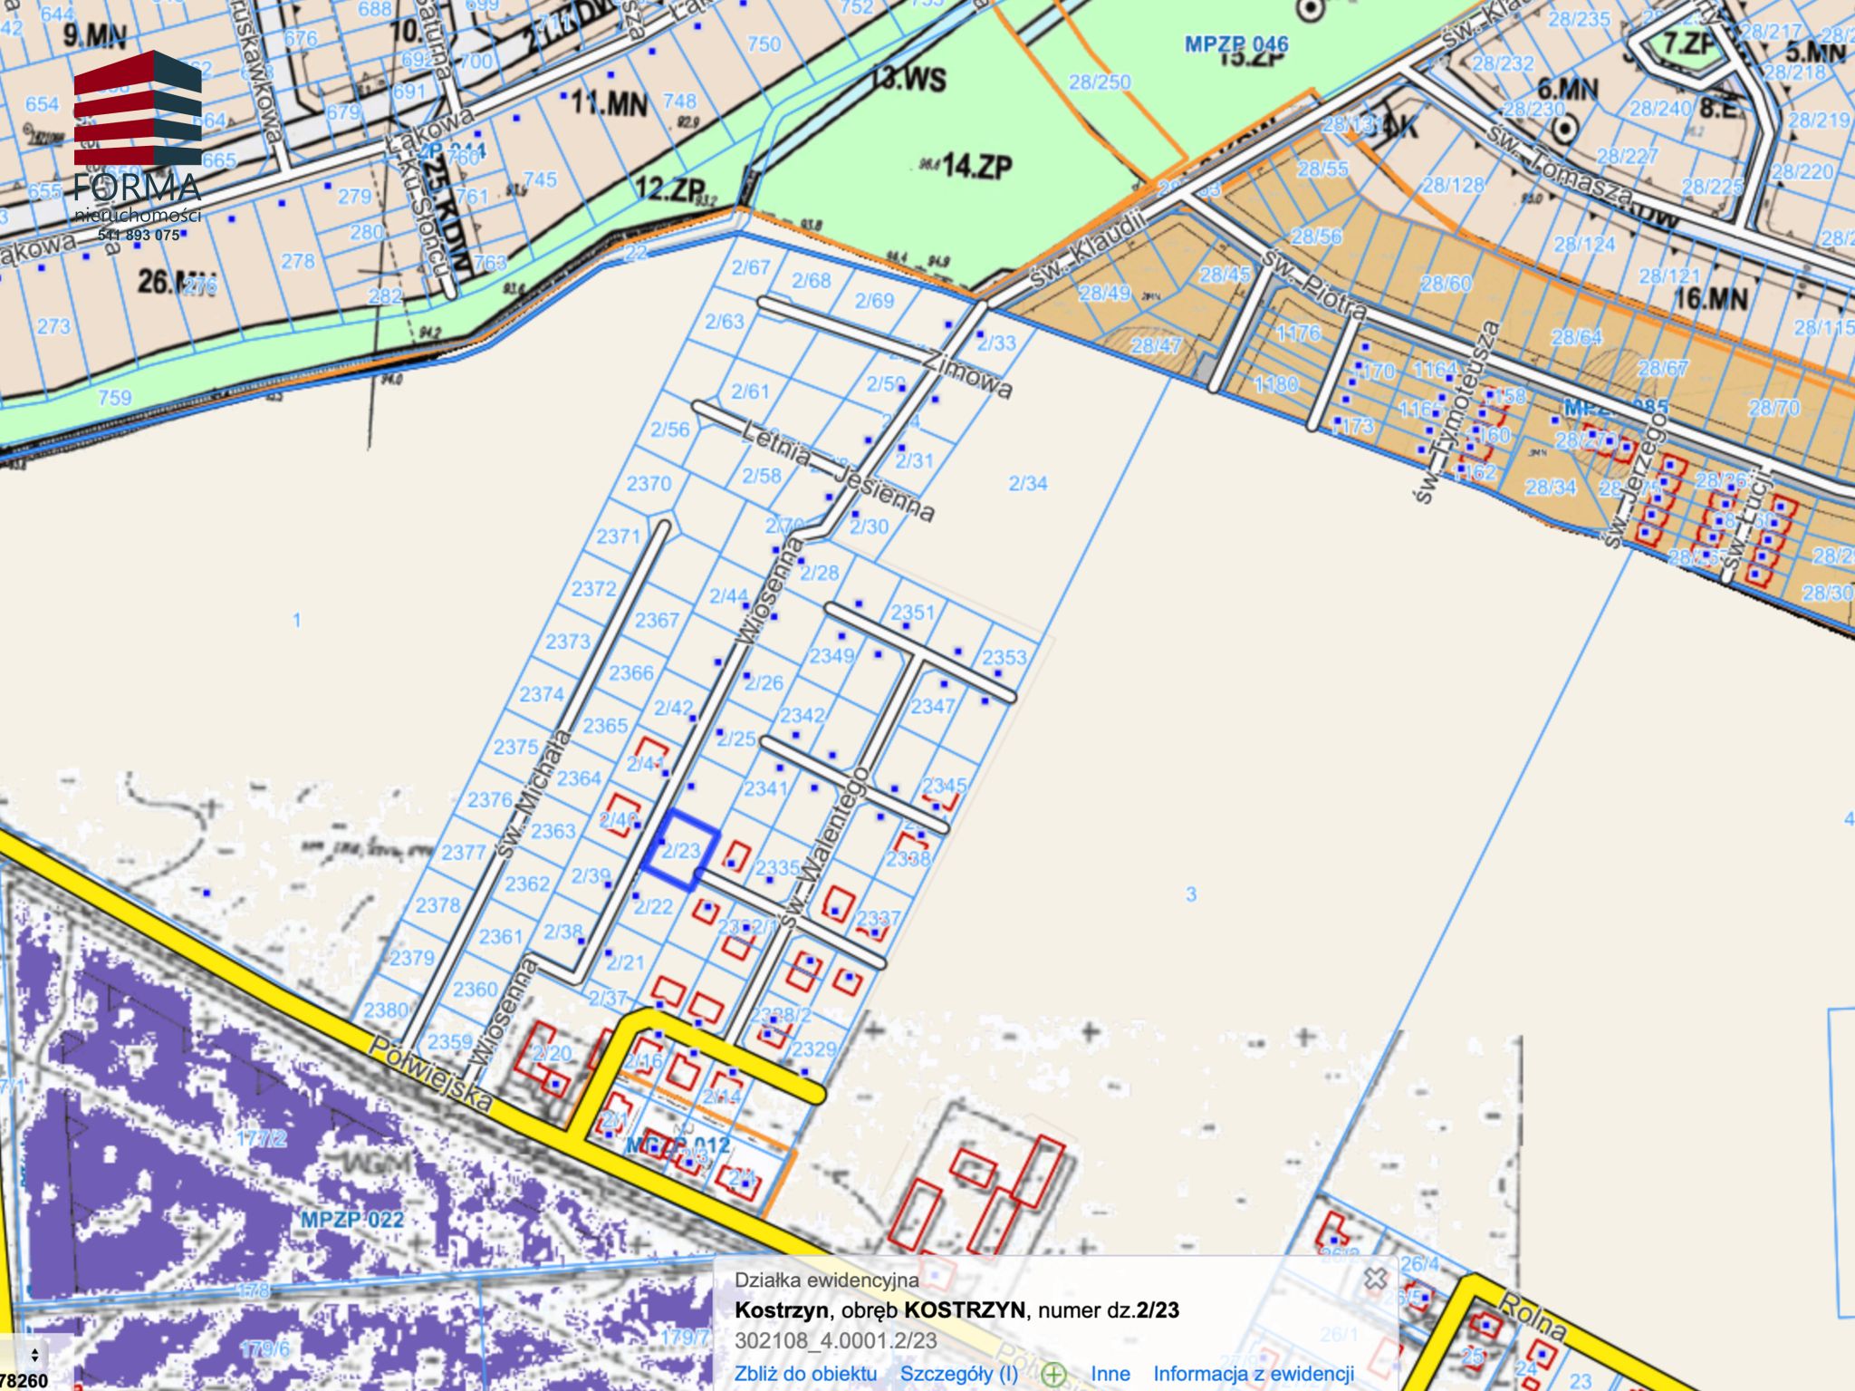Select the highlighted blue parcel 2/23

(681, 850)
